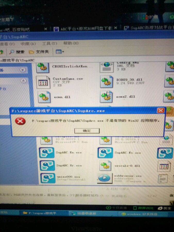Click the red error icon in the dialog
The height and width of the screenshot is (232, 174).
[20, 121]
